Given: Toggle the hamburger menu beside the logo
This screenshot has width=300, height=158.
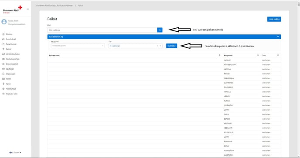Looking at the screenshot, I should (28, 9).
